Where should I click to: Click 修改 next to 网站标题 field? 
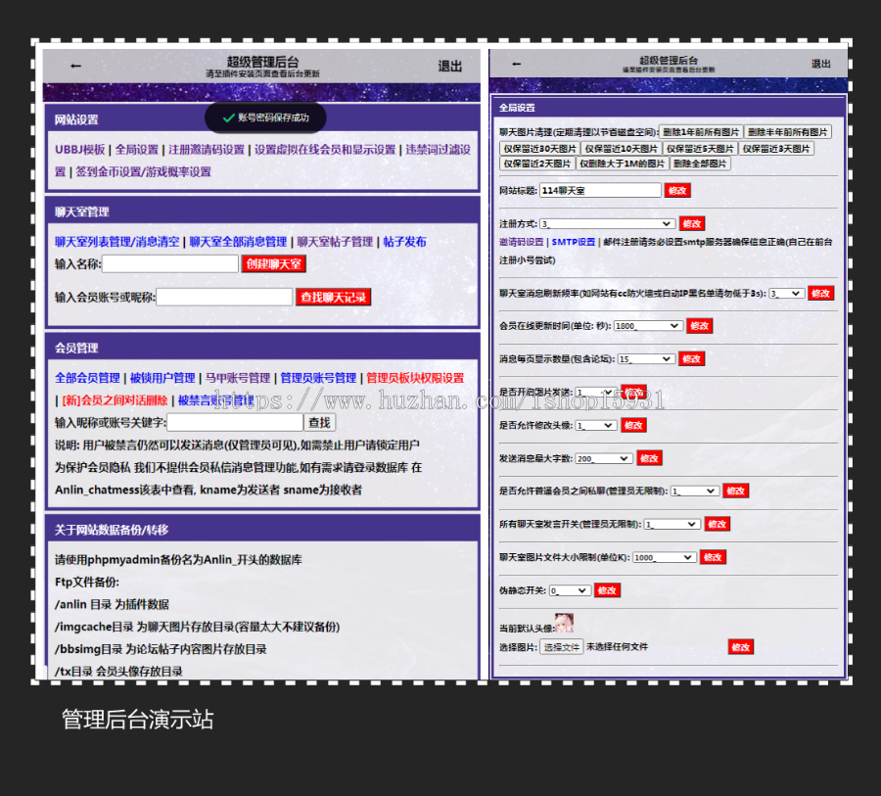[677, 190]
